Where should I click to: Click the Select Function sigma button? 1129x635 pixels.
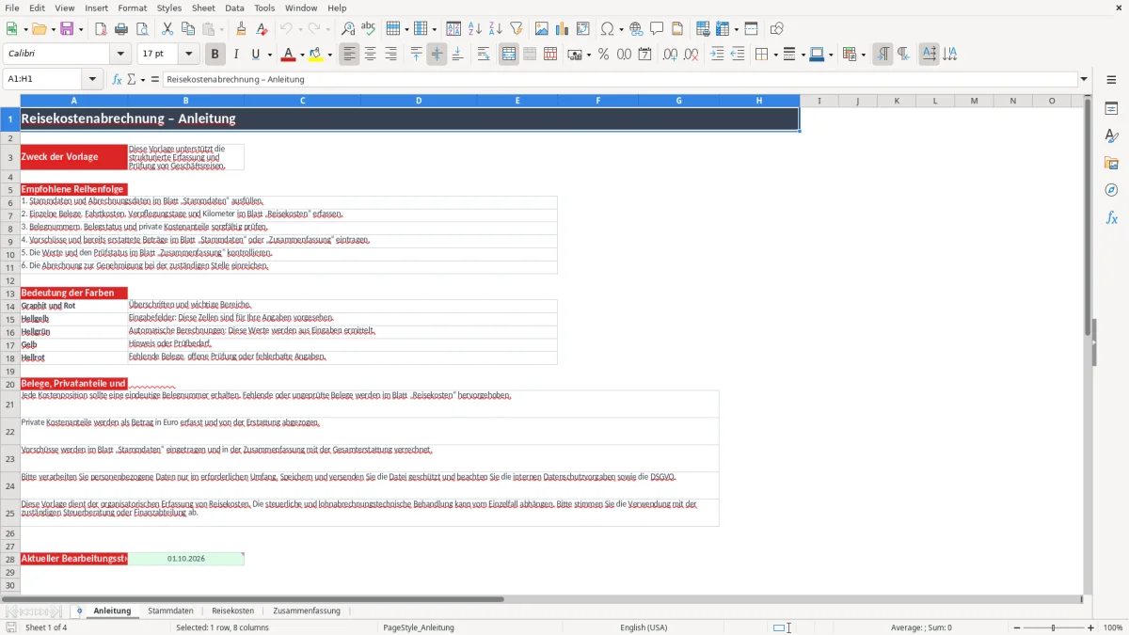click(131, 79)
